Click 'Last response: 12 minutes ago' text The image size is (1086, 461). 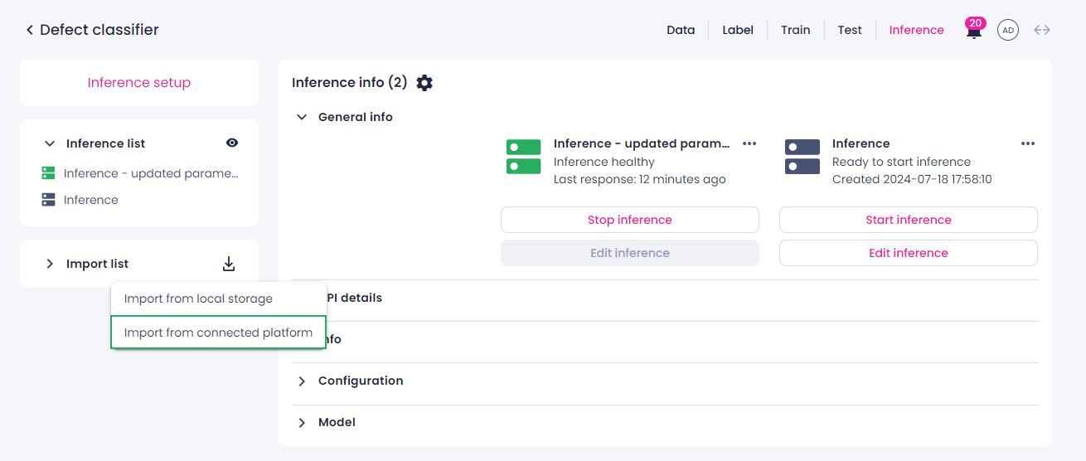pyautogui.click(x=640, y=179)
